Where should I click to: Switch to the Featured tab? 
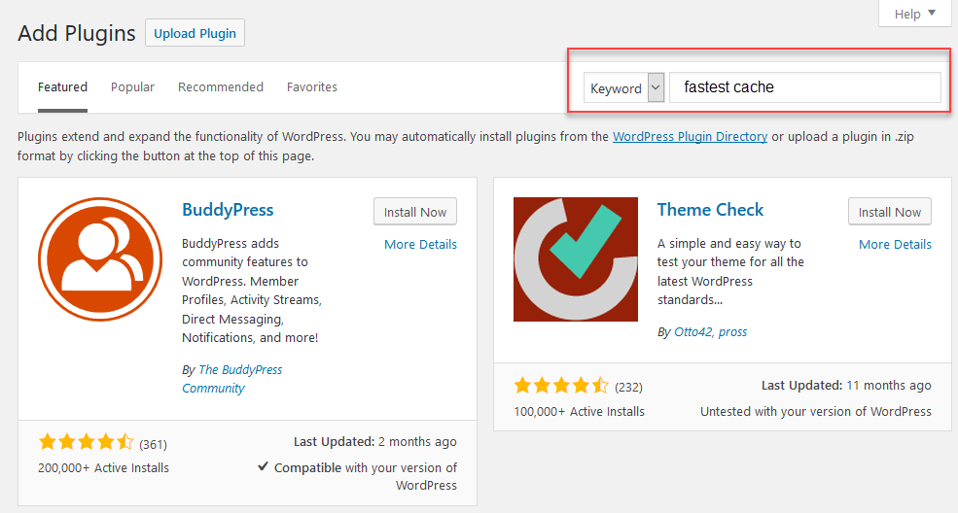pyautogui.click(x=62, y=87)
